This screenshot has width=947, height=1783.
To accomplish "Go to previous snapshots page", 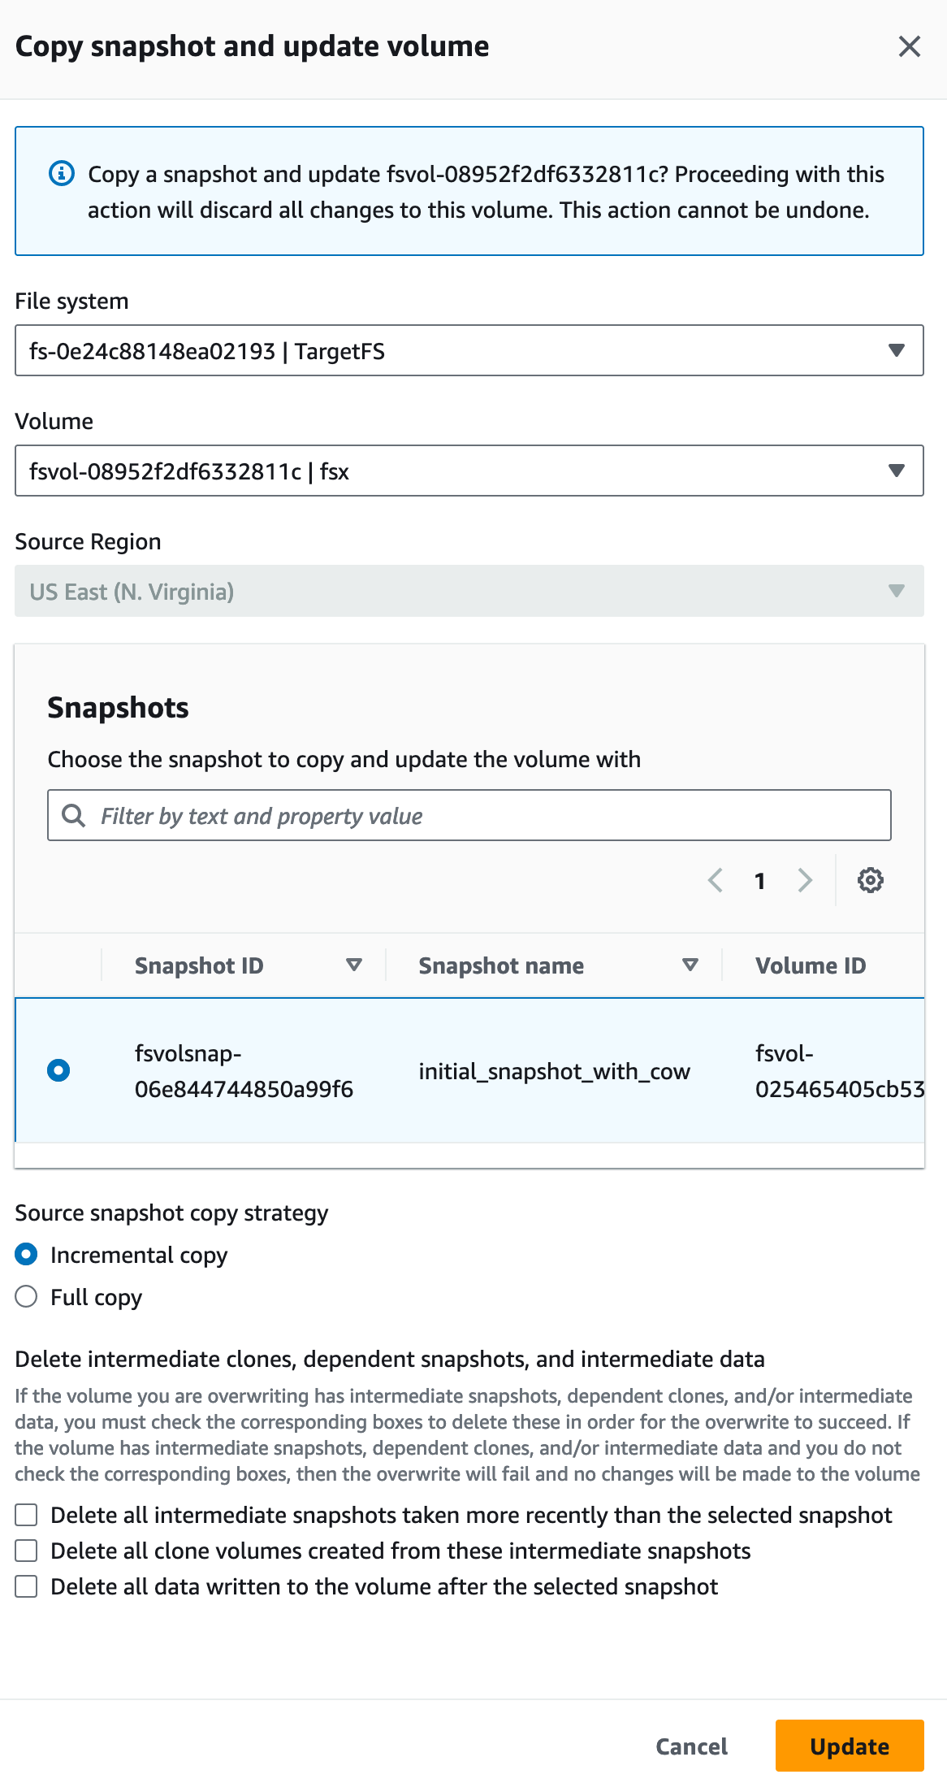I will (716, 880).
